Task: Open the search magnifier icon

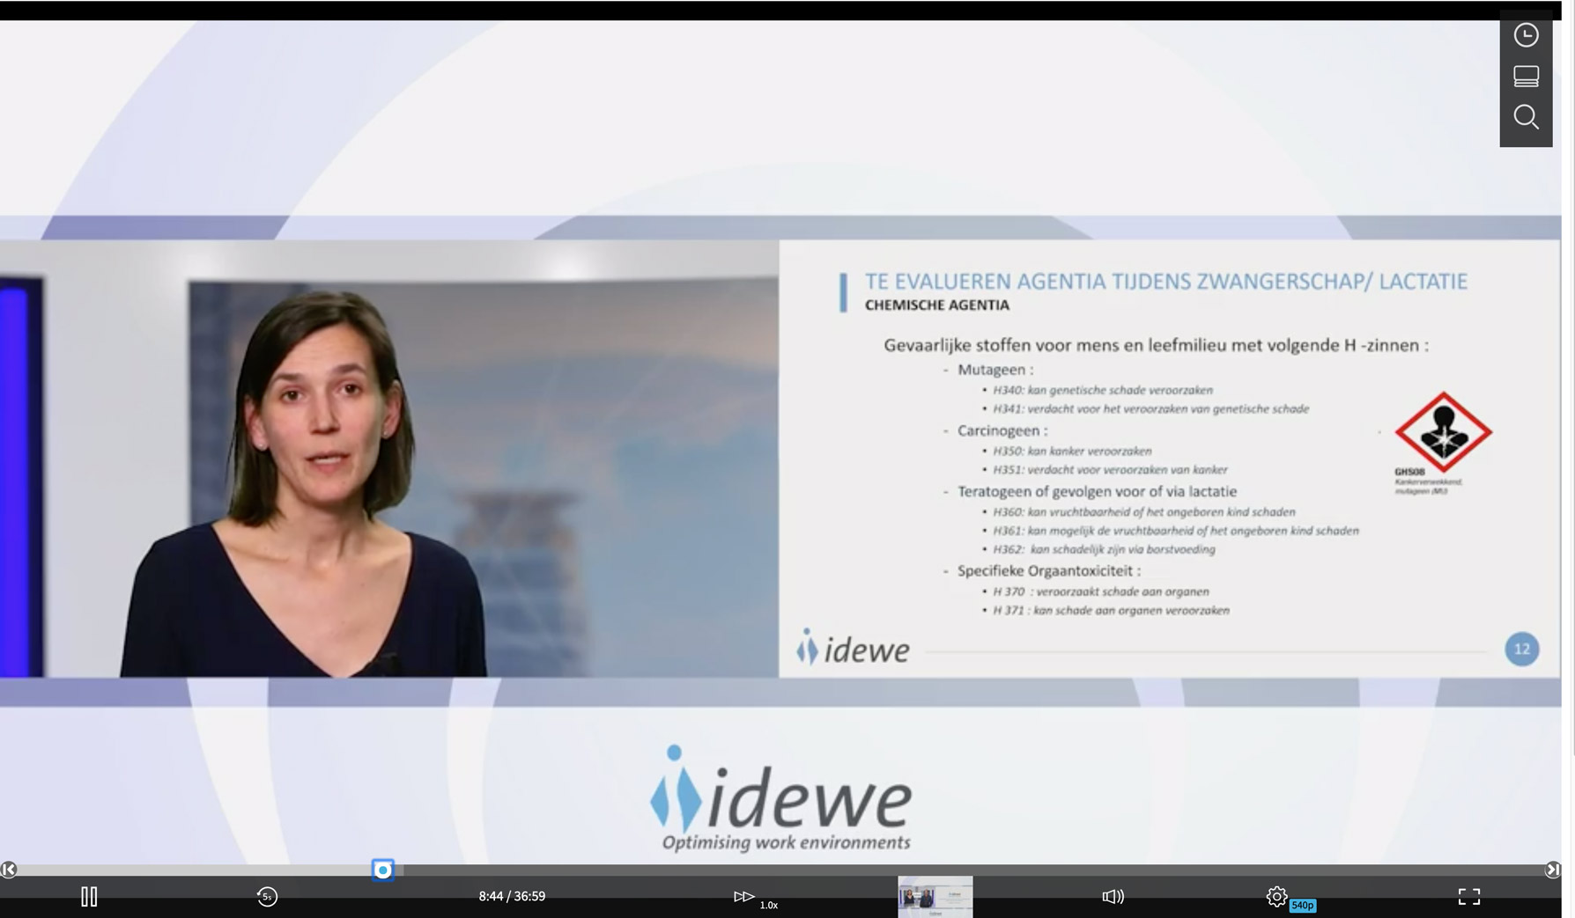Action: coord(1526,117)
